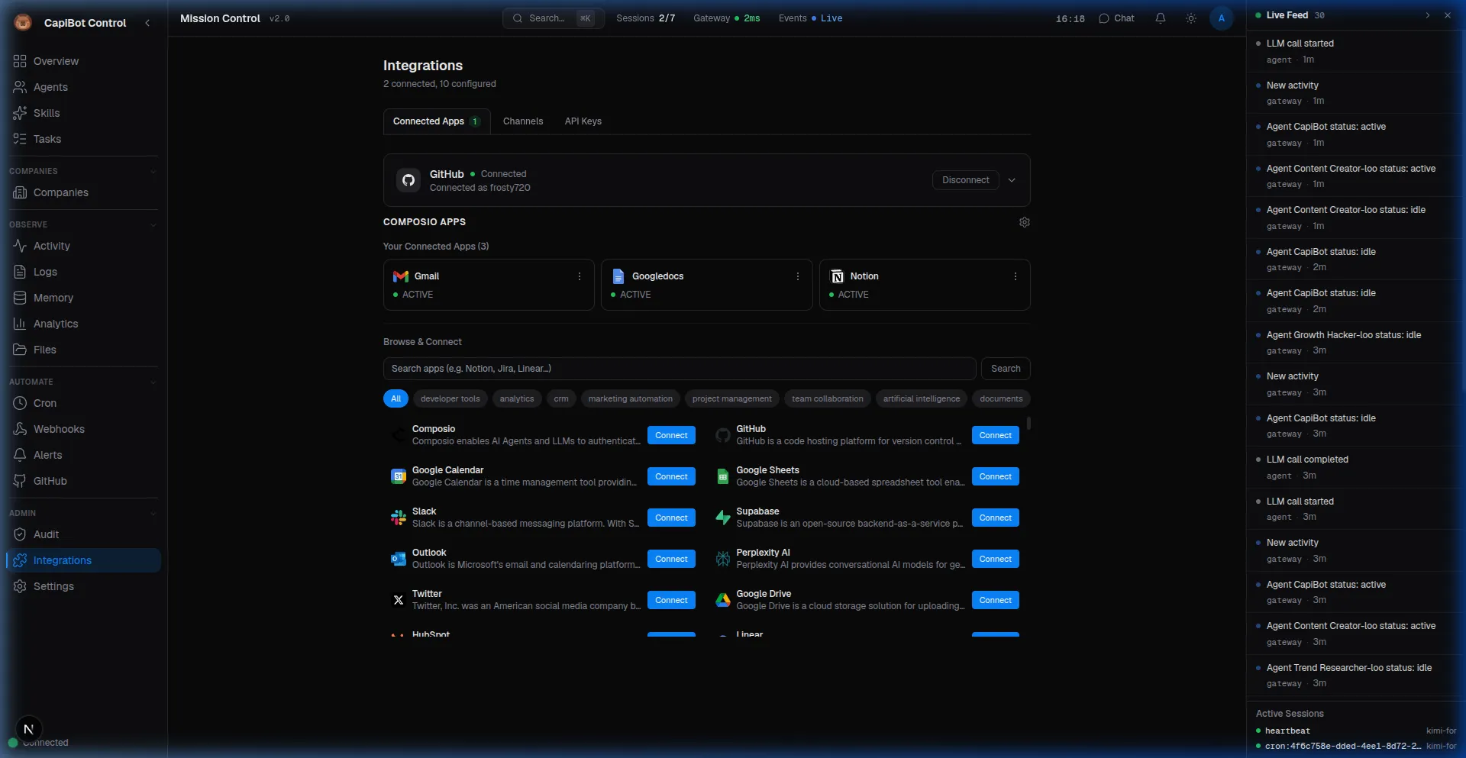
Task: Switch to the API Keys tab
Action: (583, 121)
